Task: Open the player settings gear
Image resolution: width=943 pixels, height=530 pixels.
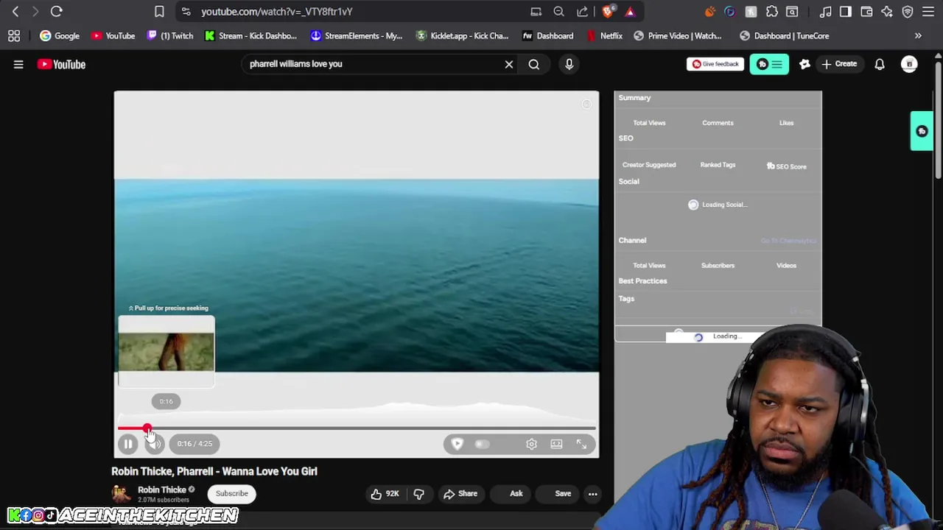Action: (531, 444)
